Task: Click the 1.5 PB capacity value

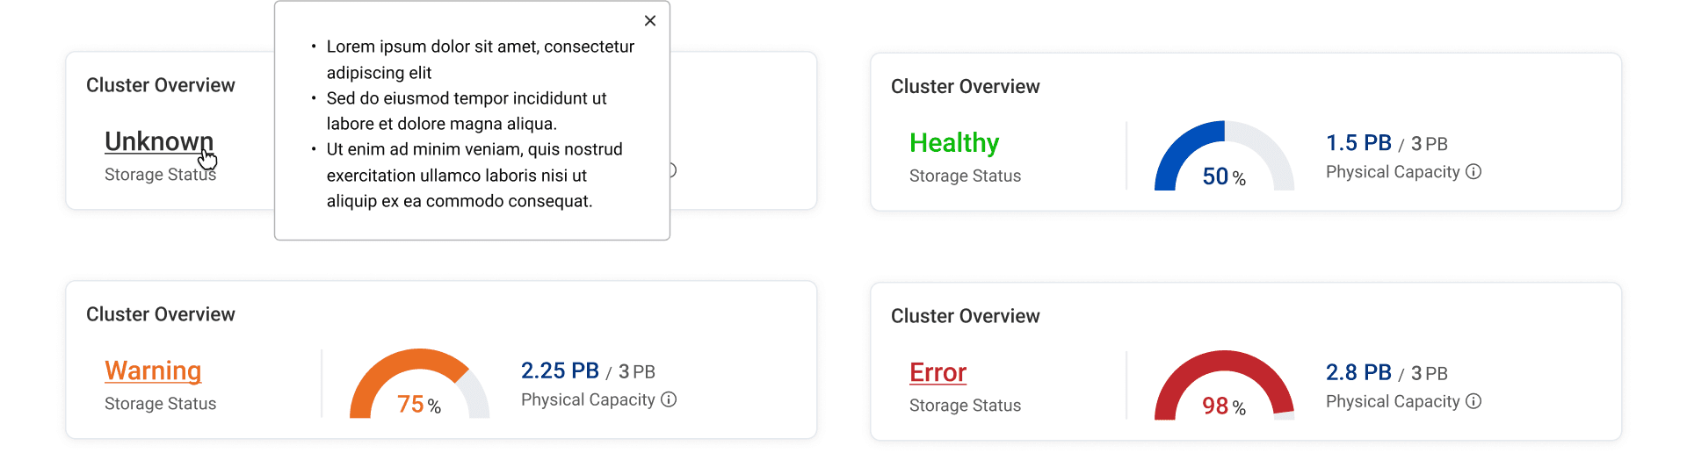Action: (1358, 142)
